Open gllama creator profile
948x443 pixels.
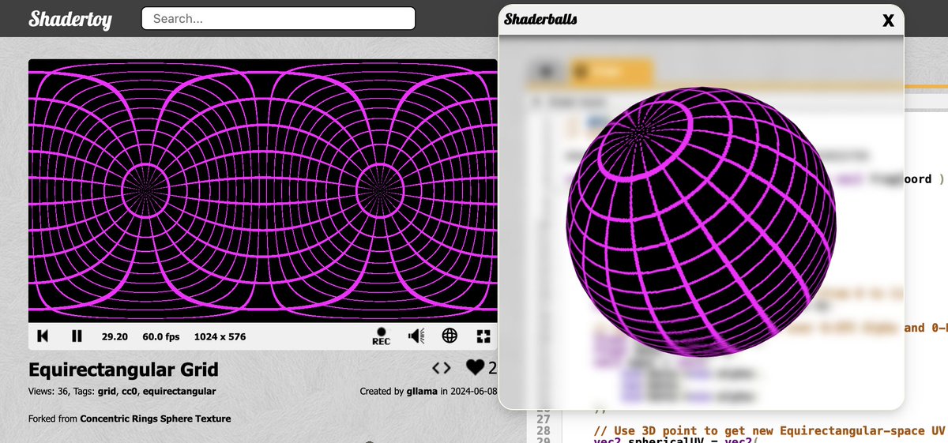point(421,391)
